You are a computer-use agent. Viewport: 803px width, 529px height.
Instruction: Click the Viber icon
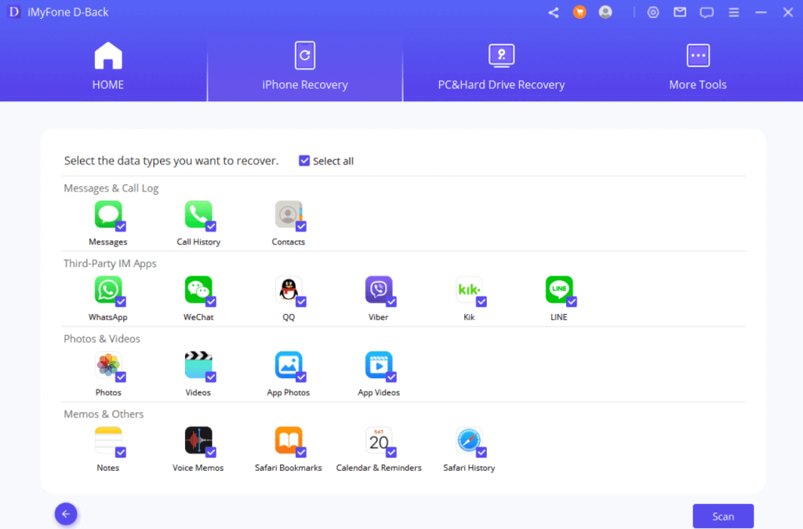click(379, 289)
